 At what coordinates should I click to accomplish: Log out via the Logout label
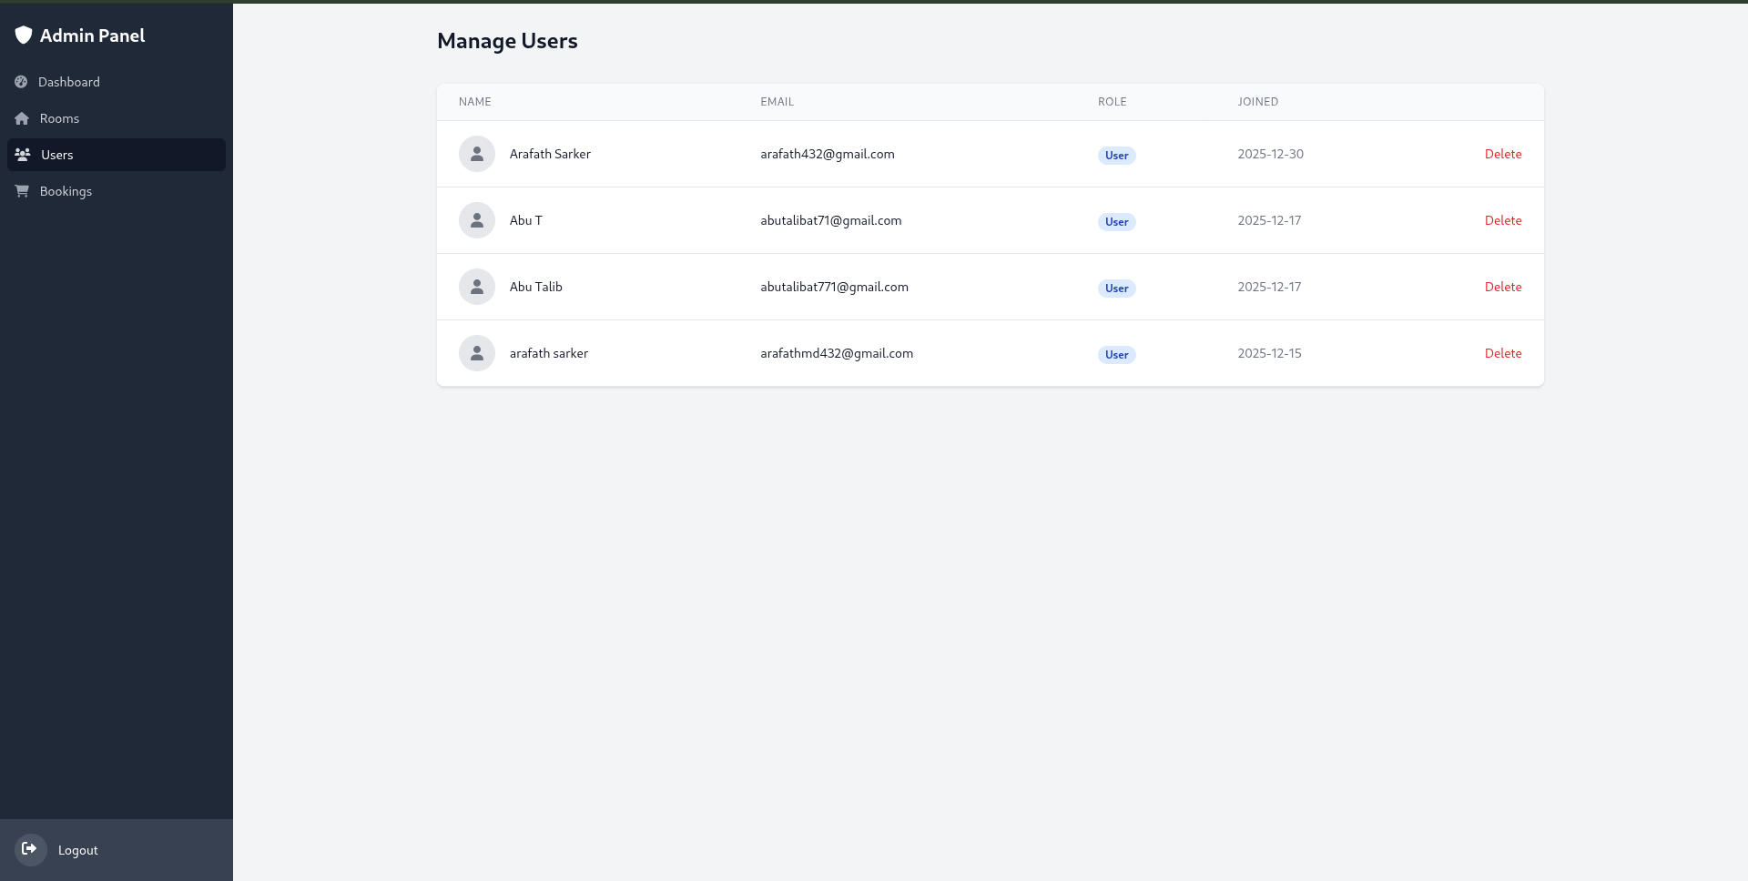point(77,850)
